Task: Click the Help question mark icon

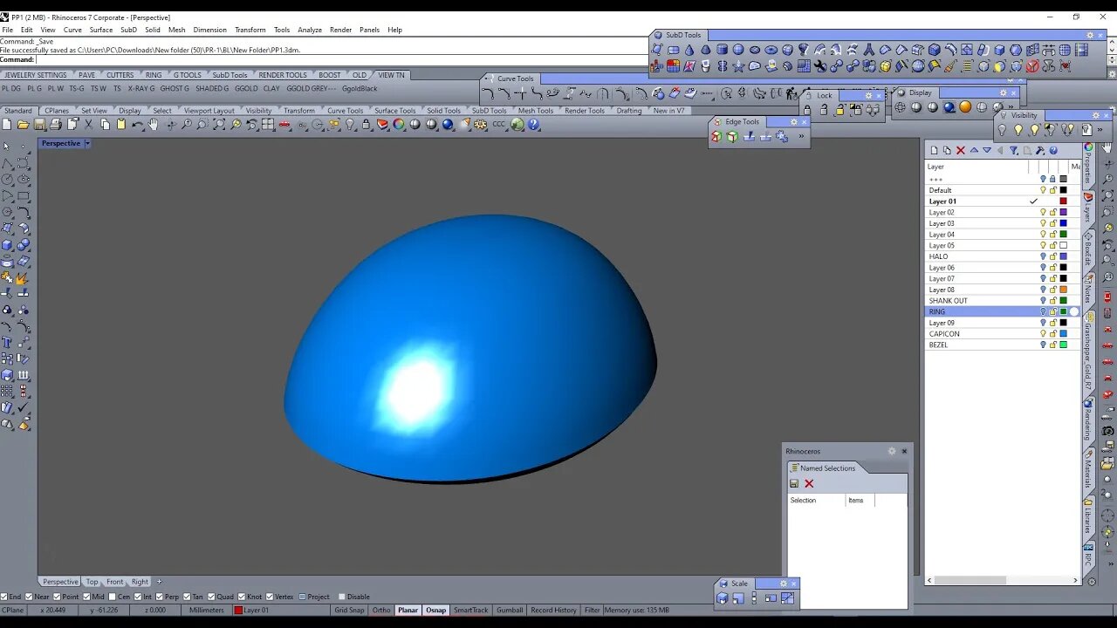Action: pyautogui.click(x=533, y=125)
